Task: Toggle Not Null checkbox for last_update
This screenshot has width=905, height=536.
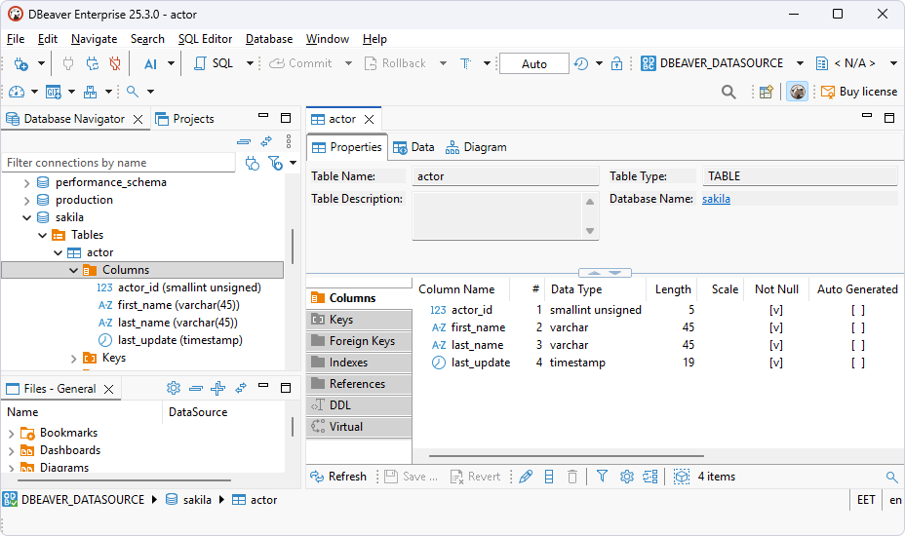Action: pyautogui.click(x=775, y=363)
